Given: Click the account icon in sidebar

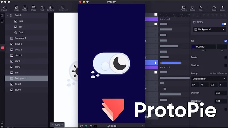Looking at the screenshot, I should 2,123.
